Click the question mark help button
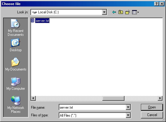Image resolution: width=166 pixels, height=122 pixels. coord(157,4)
